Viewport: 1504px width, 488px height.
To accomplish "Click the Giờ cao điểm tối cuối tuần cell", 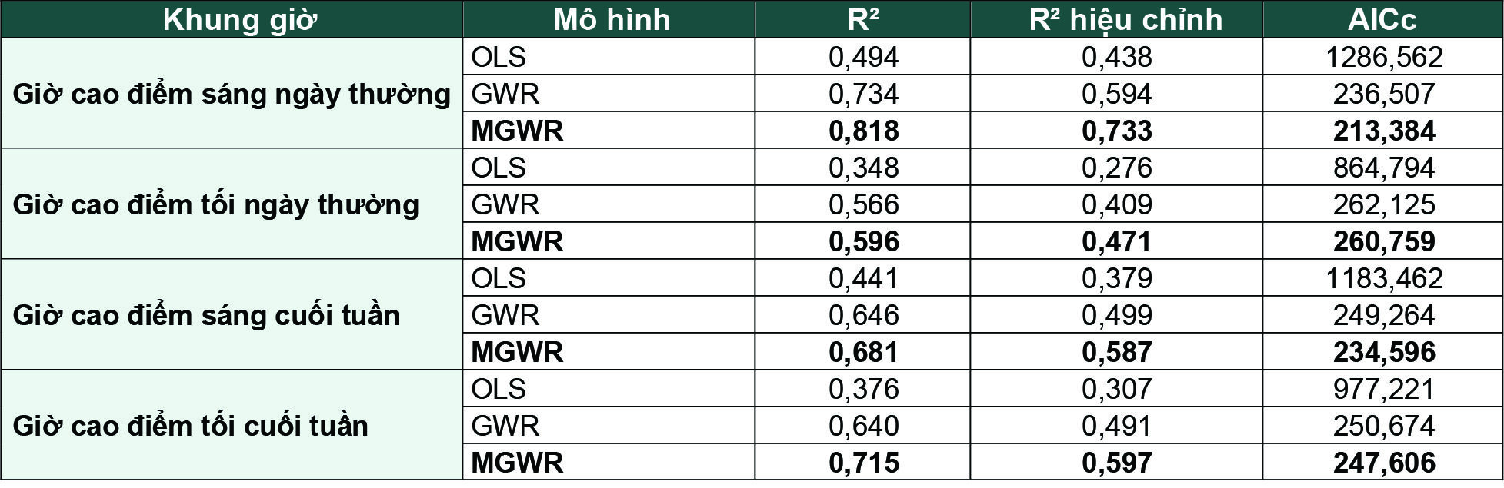I will pyautogui.click(x=232, y=426).
